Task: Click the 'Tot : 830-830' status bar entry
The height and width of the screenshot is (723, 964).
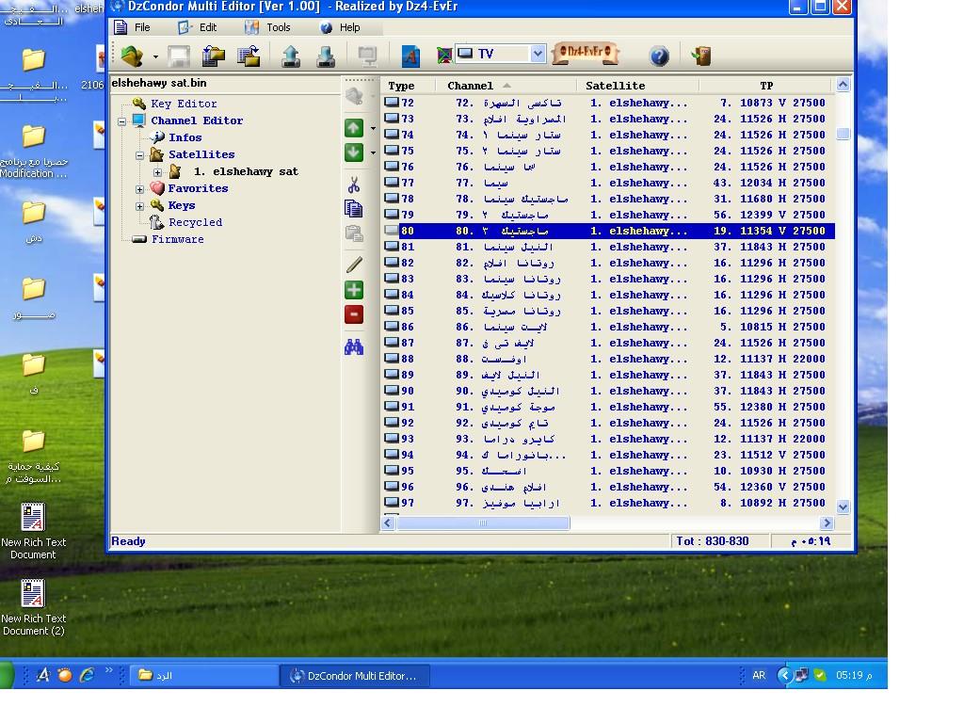Action: point(712,541)
